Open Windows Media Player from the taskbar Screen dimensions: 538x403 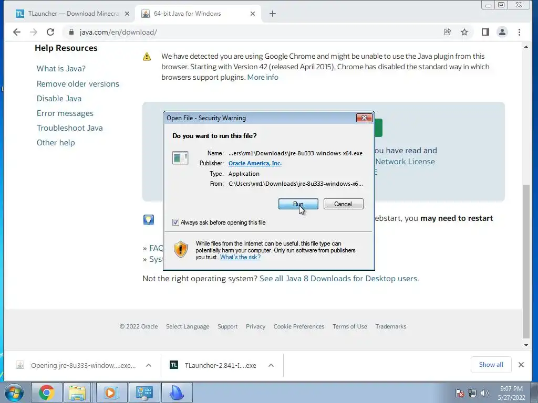point(110,393)
